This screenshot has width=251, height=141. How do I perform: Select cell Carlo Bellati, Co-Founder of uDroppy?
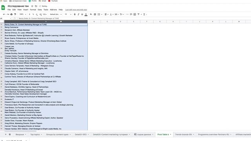pos(46,43)
